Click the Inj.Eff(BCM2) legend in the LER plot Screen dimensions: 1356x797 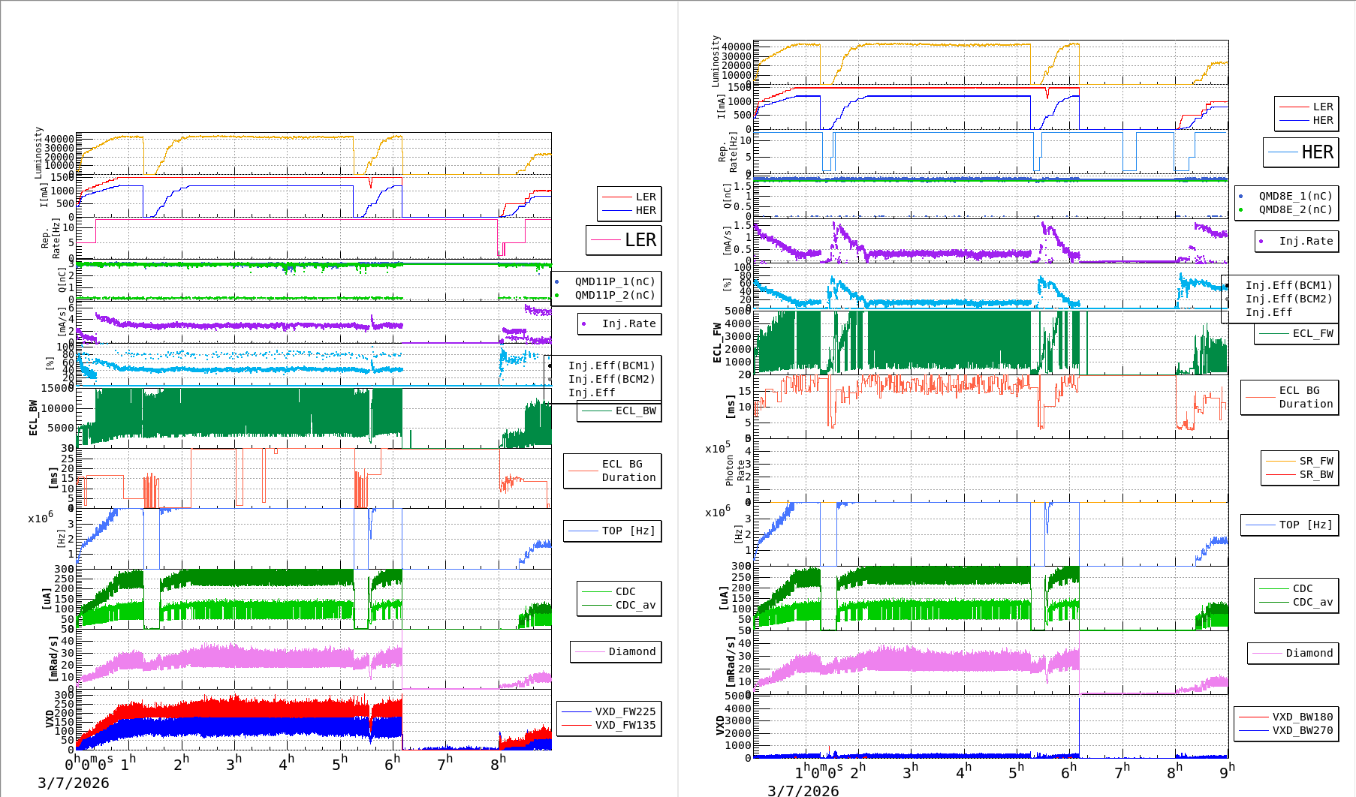coord(611,380)
